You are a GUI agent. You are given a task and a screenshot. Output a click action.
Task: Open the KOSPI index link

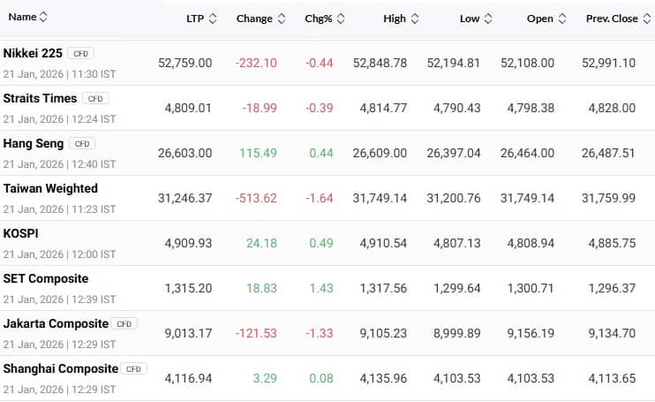coord(21,233)
